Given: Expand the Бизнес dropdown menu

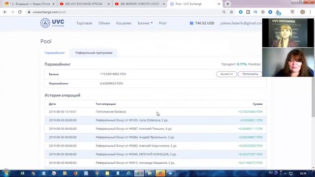Looking at the screenshot, I should (145, 23).
